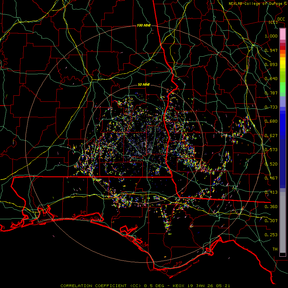This screenshot has height=288, width=288.
Task: Click the 100 NMI range ring label
Action: tap(144, 25)
